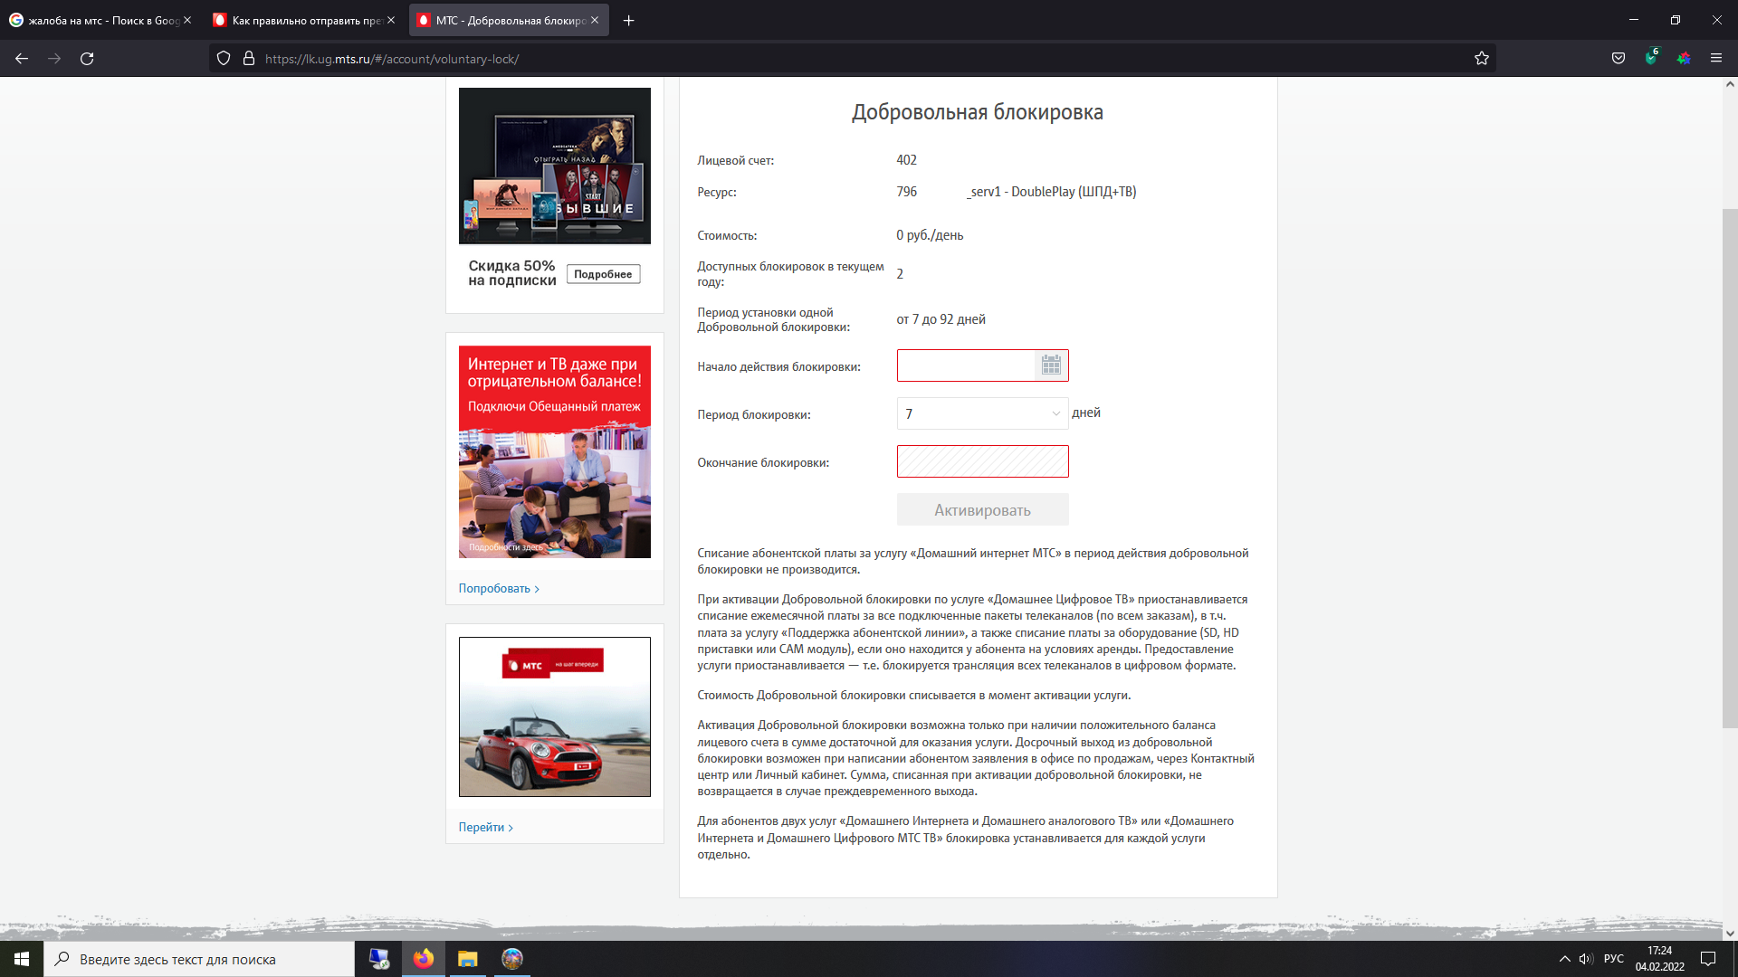Open the computer app taskbar icon
The height and width of the screenshot is (977, 1738).
[x=379, y=959]
